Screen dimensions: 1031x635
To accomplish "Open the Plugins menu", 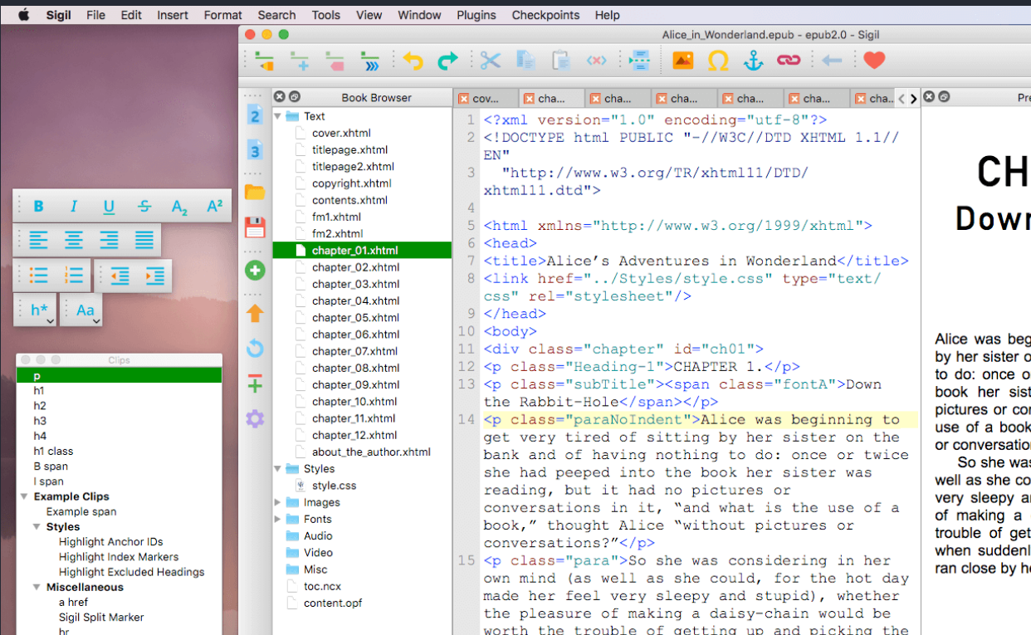I will (476, 15).
